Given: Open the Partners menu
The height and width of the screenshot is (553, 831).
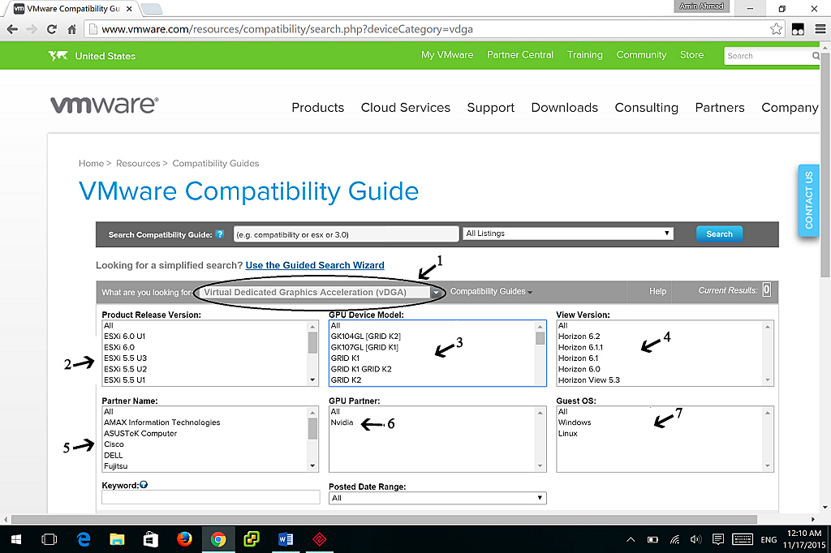Looking at the screenshot, I should click(x=720, y=108).
